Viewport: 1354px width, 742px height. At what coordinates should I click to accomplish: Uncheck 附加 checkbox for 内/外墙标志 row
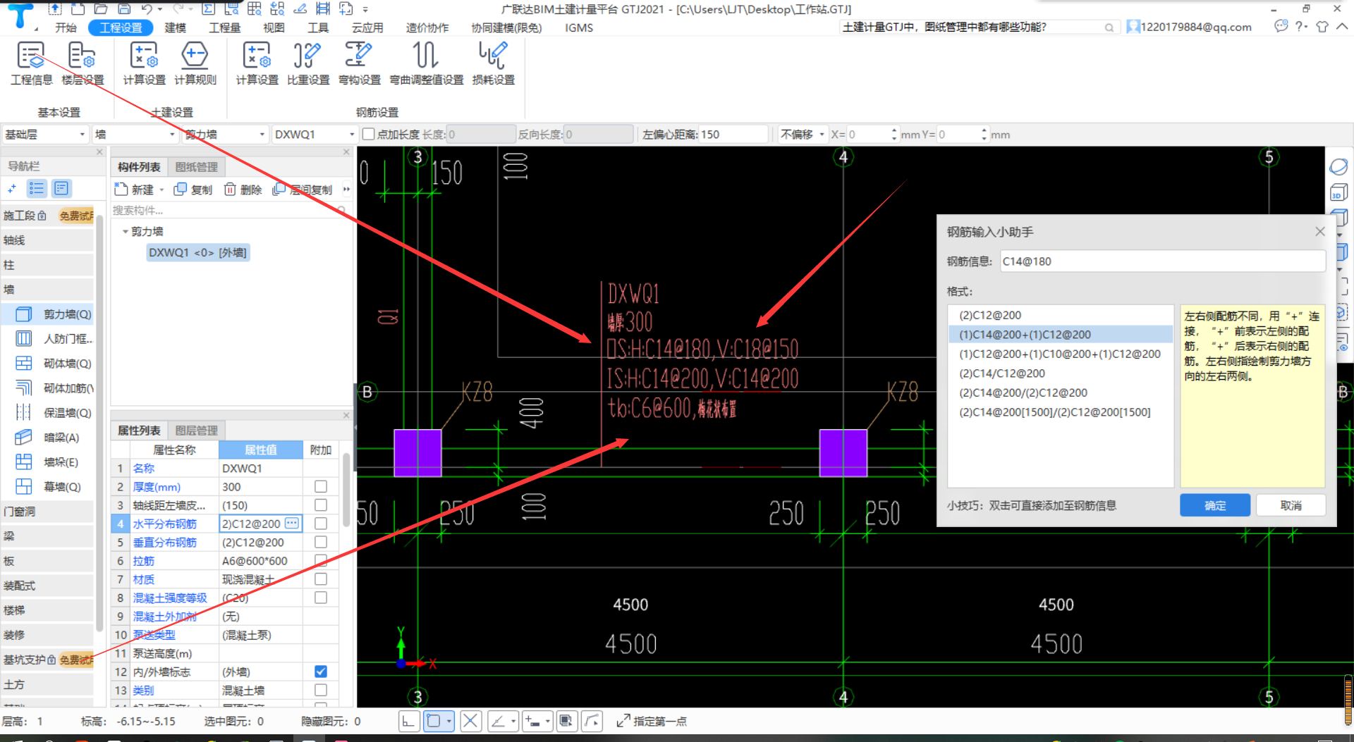[x=321, y=672]
